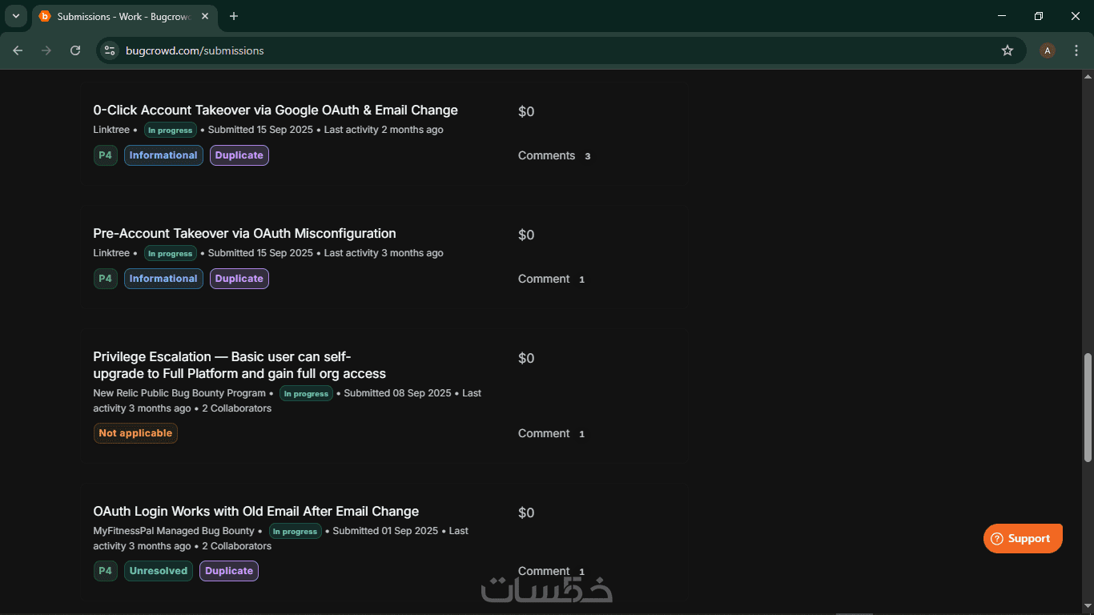The image size is (1094, 615).
Task: Click 2 Collaborators on Privilege Escalation row
Action: [236, 408]
